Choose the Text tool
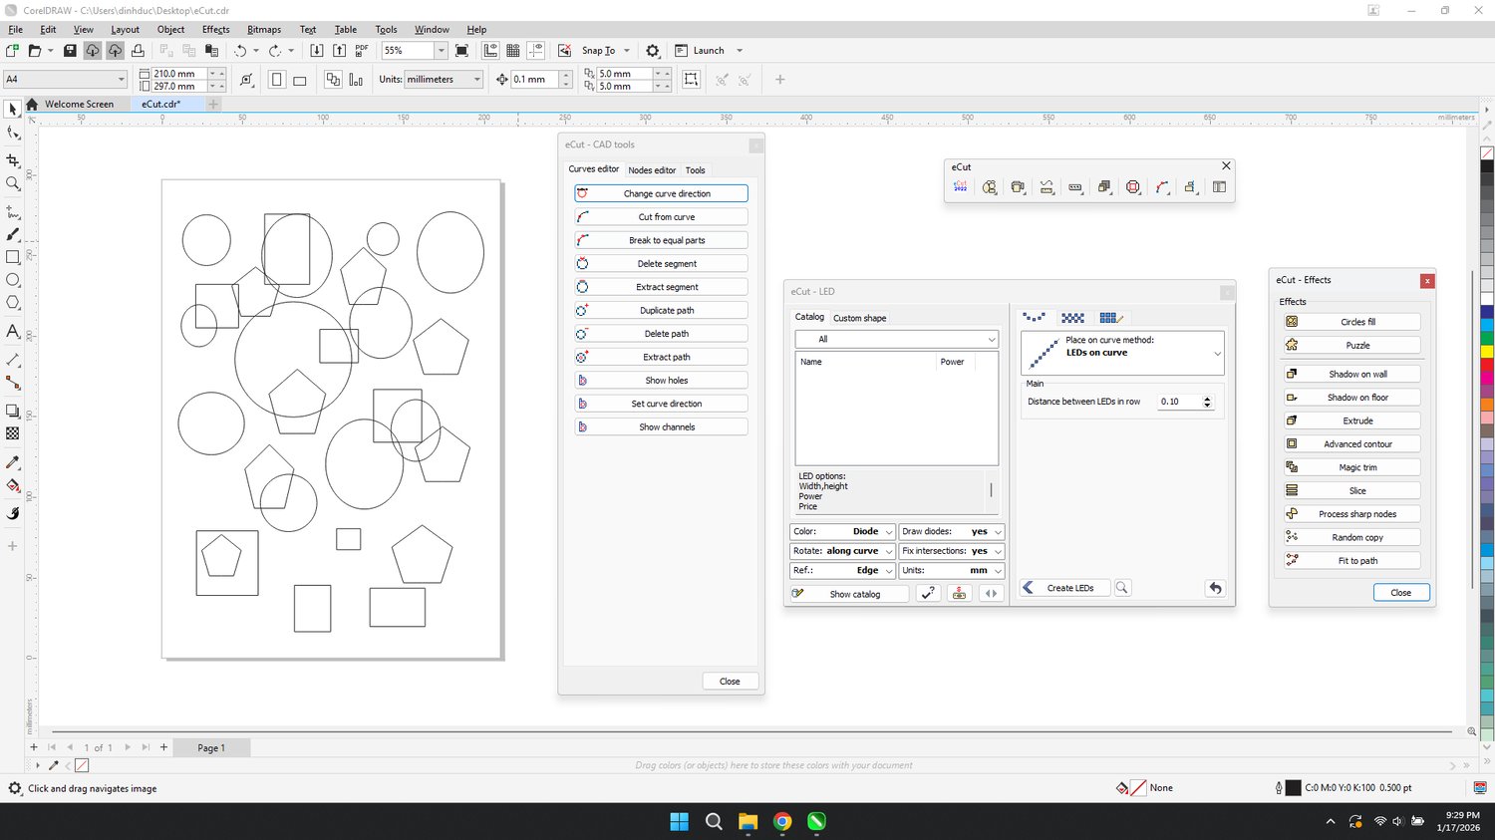Image resolution: width=1495 pixels, height=840 pixels. (x=13, y=331)
